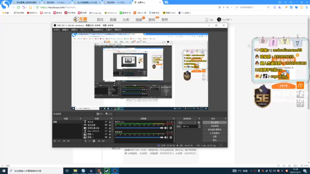
Task: Pop out the Audio Mixer dock panel
Action: (x=174, y=119)
